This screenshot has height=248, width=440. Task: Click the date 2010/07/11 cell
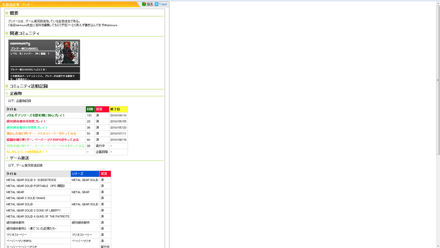pyautogui.click(x=119, y=134)
